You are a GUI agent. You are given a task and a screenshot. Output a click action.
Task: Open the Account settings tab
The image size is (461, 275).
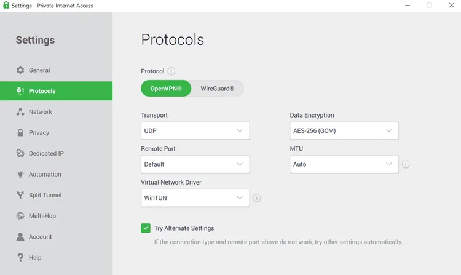(40, 237)
